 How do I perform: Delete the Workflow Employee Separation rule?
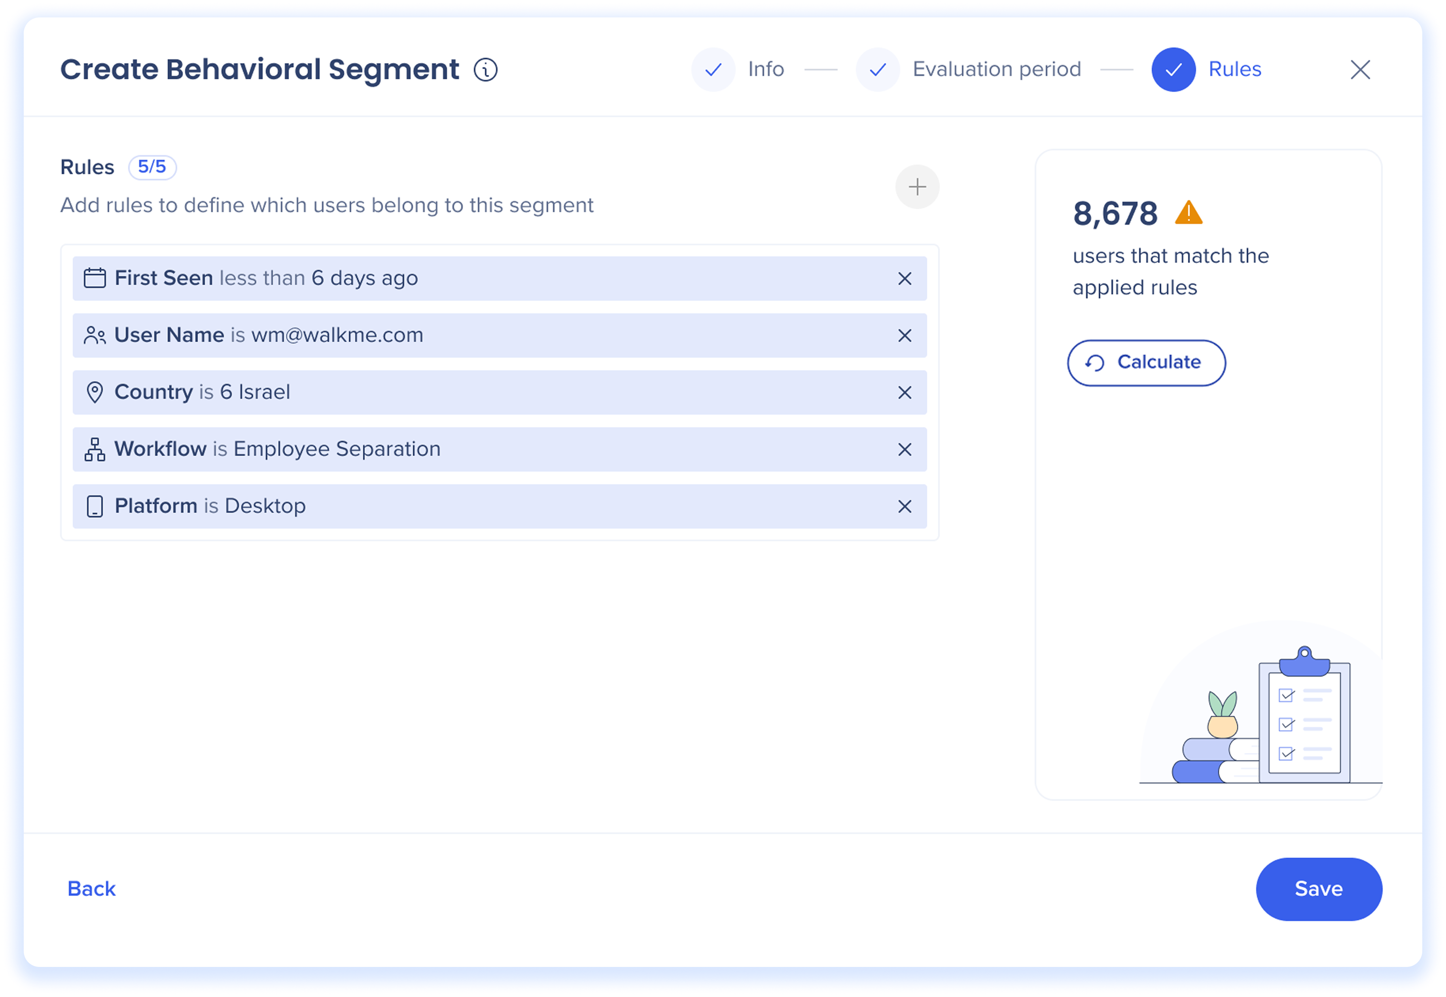pyautogui.click(x=904, y=449)
